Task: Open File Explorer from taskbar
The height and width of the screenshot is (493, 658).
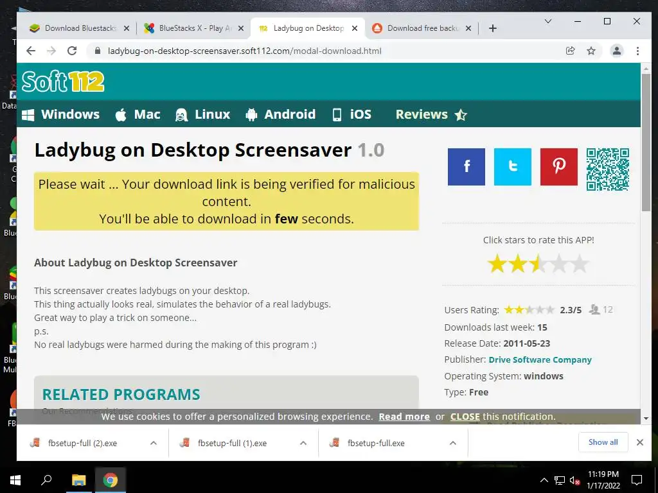Action: (78, 480)
